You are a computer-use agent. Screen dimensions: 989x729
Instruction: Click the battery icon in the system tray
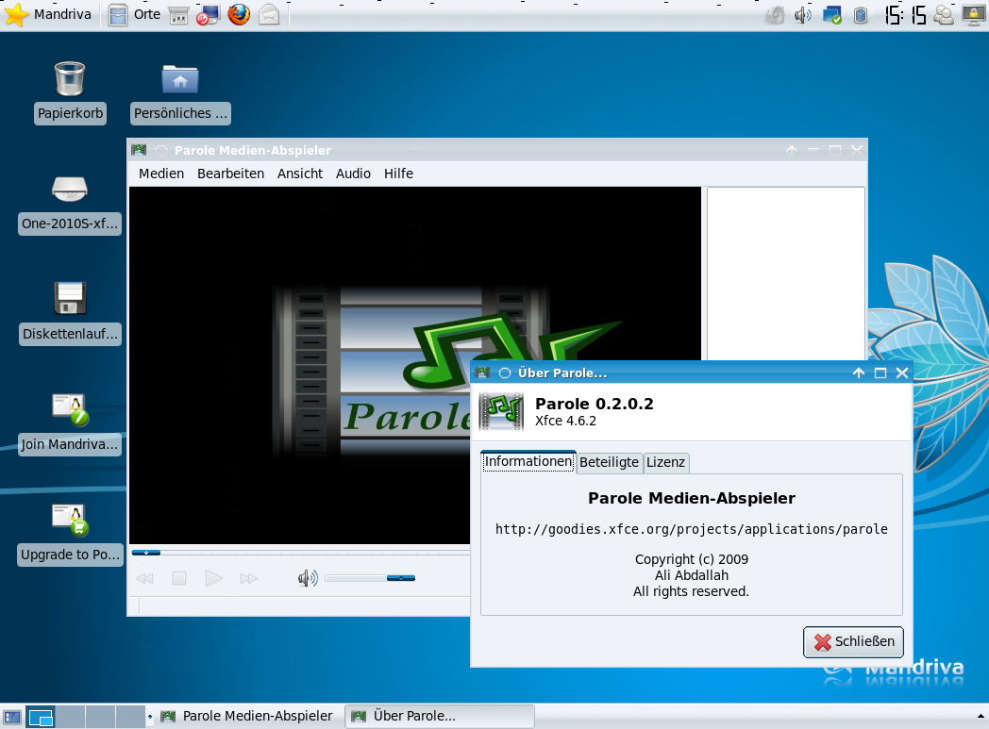tap(860, 15)
